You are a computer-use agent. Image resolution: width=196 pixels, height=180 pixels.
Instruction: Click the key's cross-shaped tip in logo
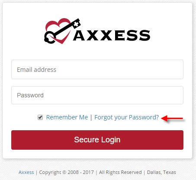point(76,23)
